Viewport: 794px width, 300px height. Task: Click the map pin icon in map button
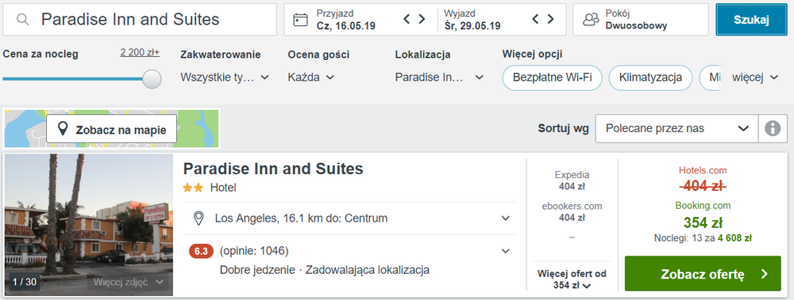(x=63, y=129)
